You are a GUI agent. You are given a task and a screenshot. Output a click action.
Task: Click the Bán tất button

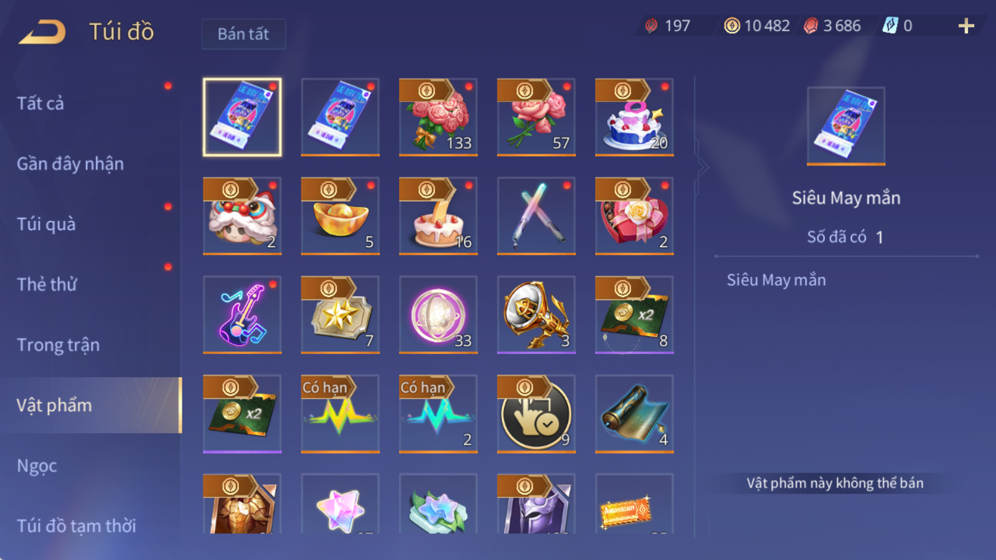point(243,34)
